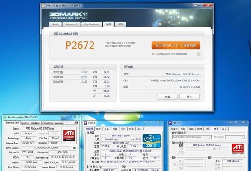Image resolution: width=251 pixels, height=171 pixels.
Task: Open 内存 tab in right CPU-Z window
Action: pos(200,129)
